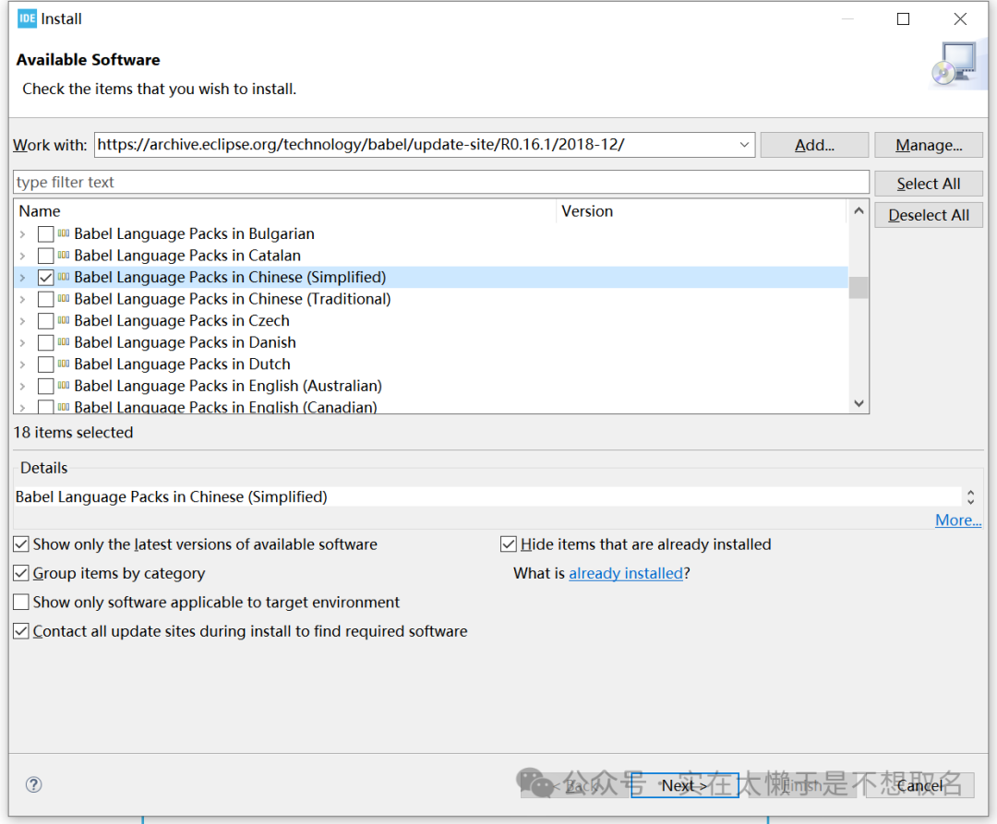Click the category icon of Catalan language pack
Image resolution: width=997 pixels, height=824 pixels.
pyautogui.click(x=64, y=255)
